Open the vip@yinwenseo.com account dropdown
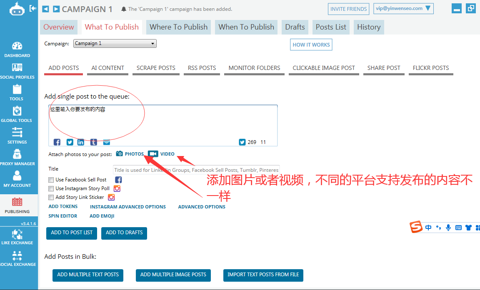Screen dimensions: 480x290 click(403, 8)
